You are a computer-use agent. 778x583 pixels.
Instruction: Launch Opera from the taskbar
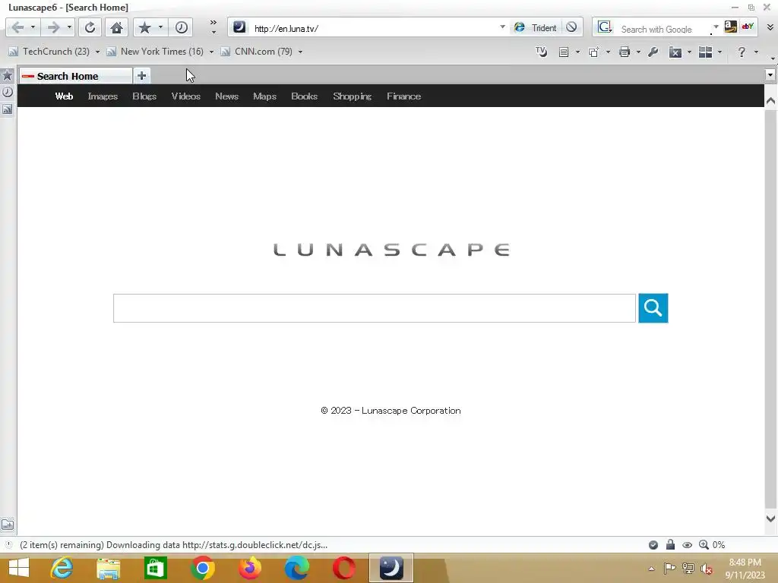[344, 568]
